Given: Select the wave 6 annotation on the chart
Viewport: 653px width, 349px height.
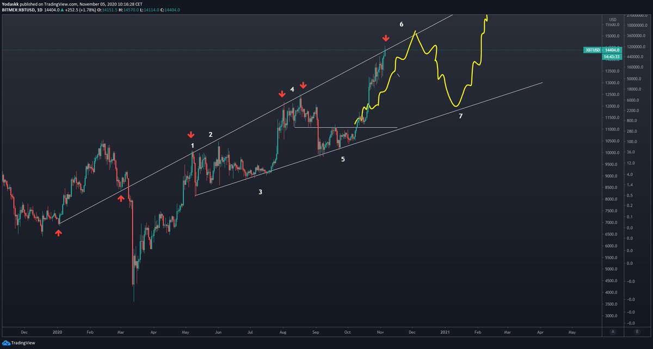Looking at the screenshot, I should click(402, 24).
